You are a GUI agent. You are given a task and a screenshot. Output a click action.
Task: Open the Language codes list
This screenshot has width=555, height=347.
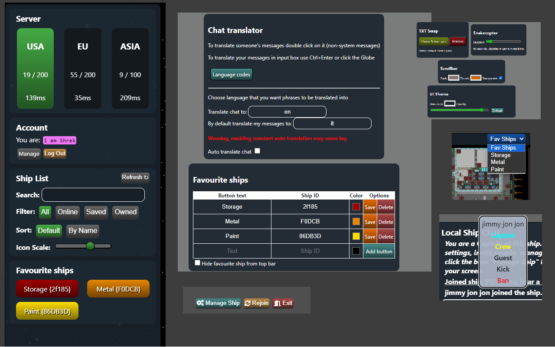[232, 75]
